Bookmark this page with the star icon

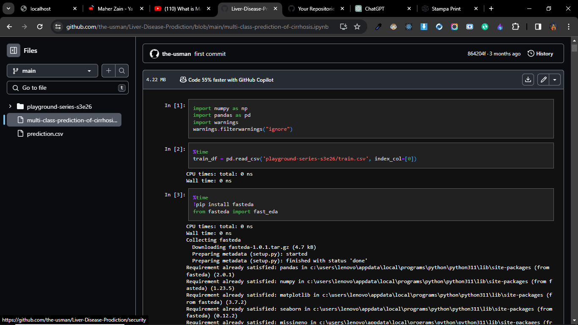(357, 27)
